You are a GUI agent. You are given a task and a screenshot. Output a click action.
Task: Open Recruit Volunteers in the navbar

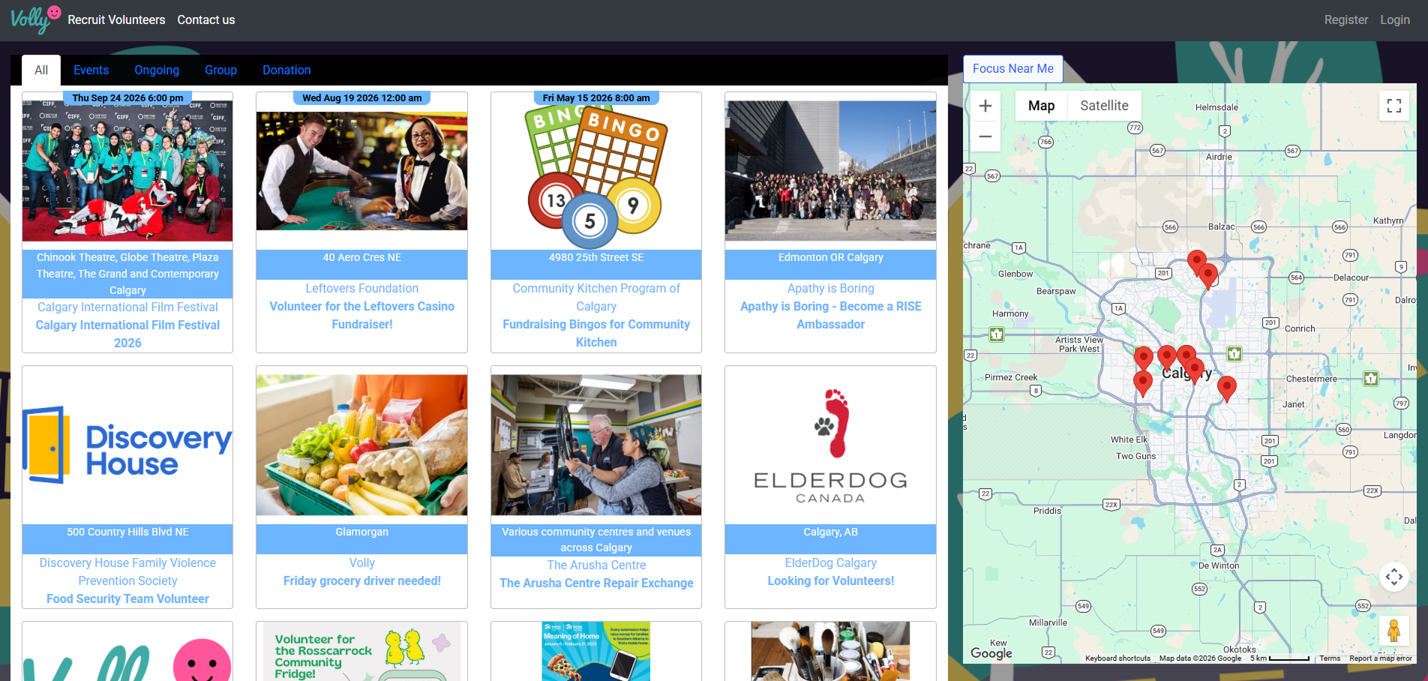[x=116, y=19]
